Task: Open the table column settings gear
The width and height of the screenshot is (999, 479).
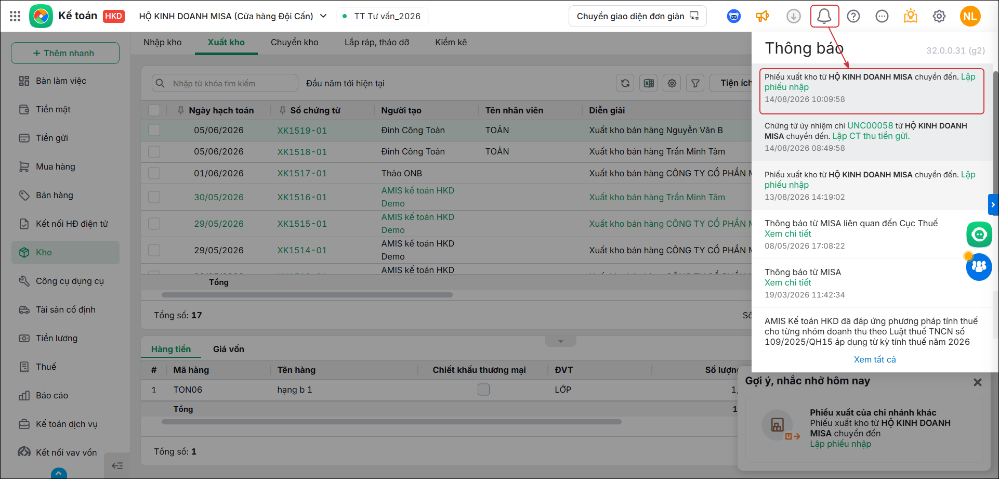Action: (x=672, y=83)
